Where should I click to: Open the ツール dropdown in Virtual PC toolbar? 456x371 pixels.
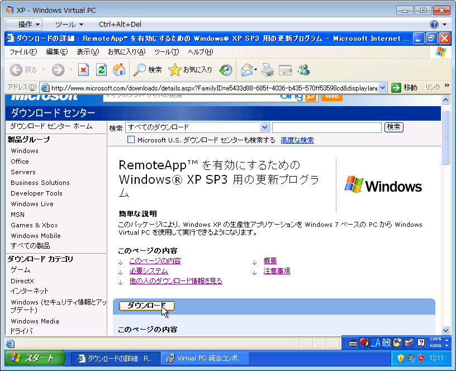coord(69,25)
